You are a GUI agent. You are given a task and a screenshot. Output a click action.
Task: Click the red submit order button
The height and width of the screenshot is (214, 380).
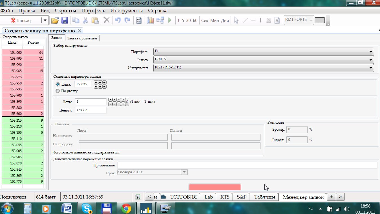pyautogui.click(x=215, y=187)
